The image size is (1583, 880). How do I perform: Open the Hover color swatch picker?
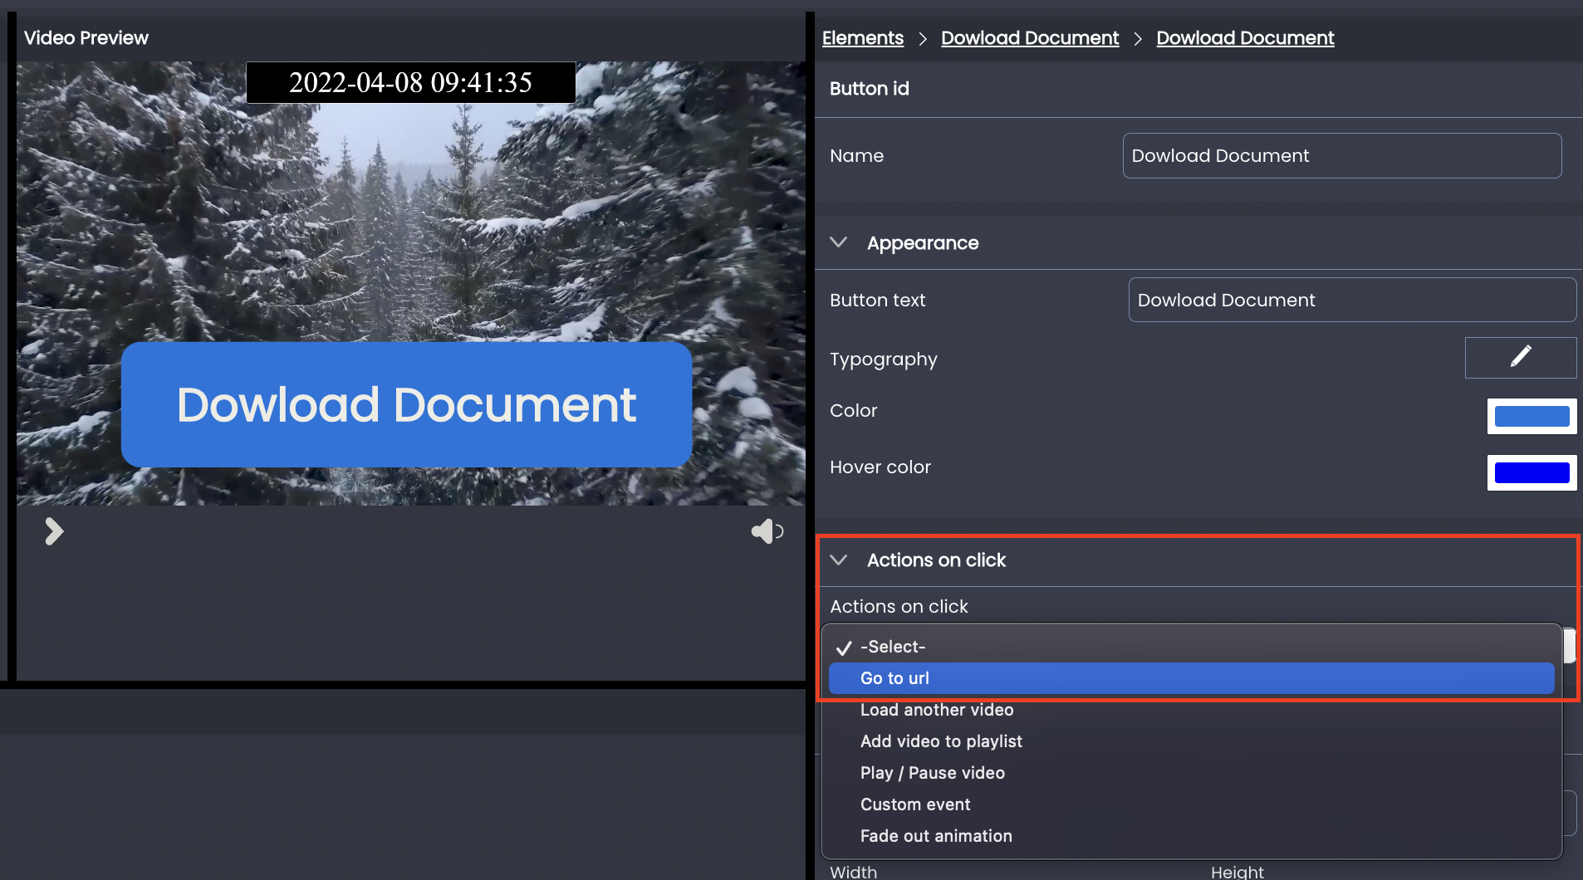tap(1532, 472)
